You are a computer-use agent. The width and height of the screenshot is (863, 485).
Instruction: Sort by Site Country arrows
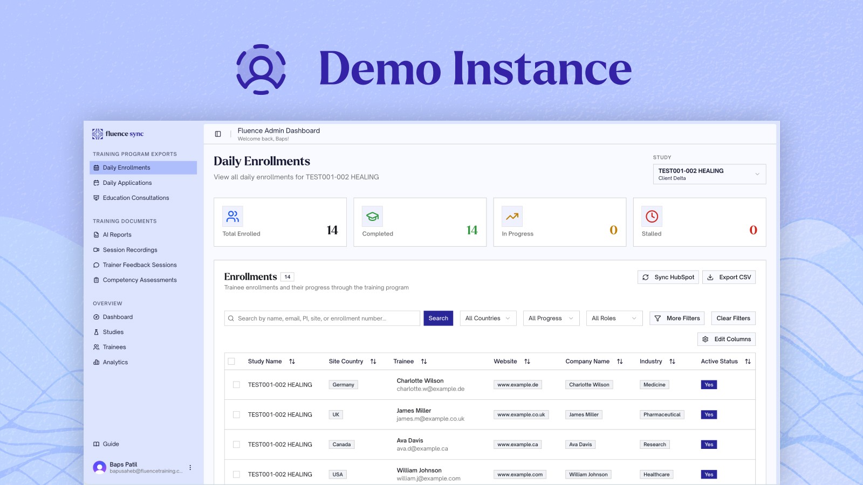373,362
